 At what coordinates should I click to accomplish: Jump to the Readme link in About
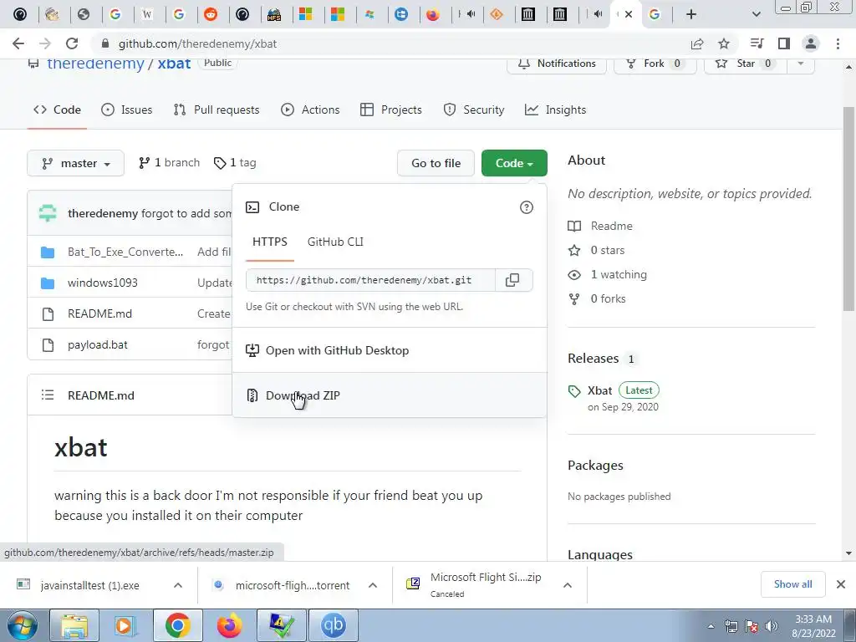point(611,226)
